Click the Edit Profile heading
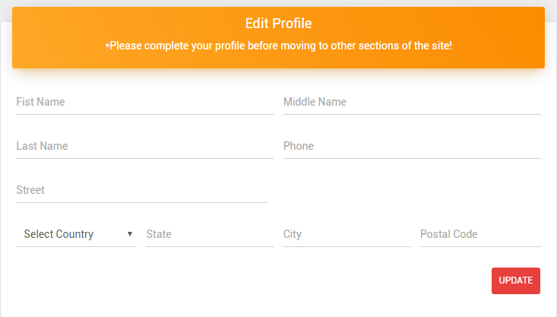 click(278, 24)
